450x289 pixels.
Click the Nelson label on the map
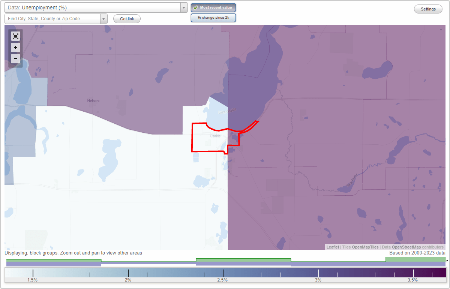pos(93,100)
